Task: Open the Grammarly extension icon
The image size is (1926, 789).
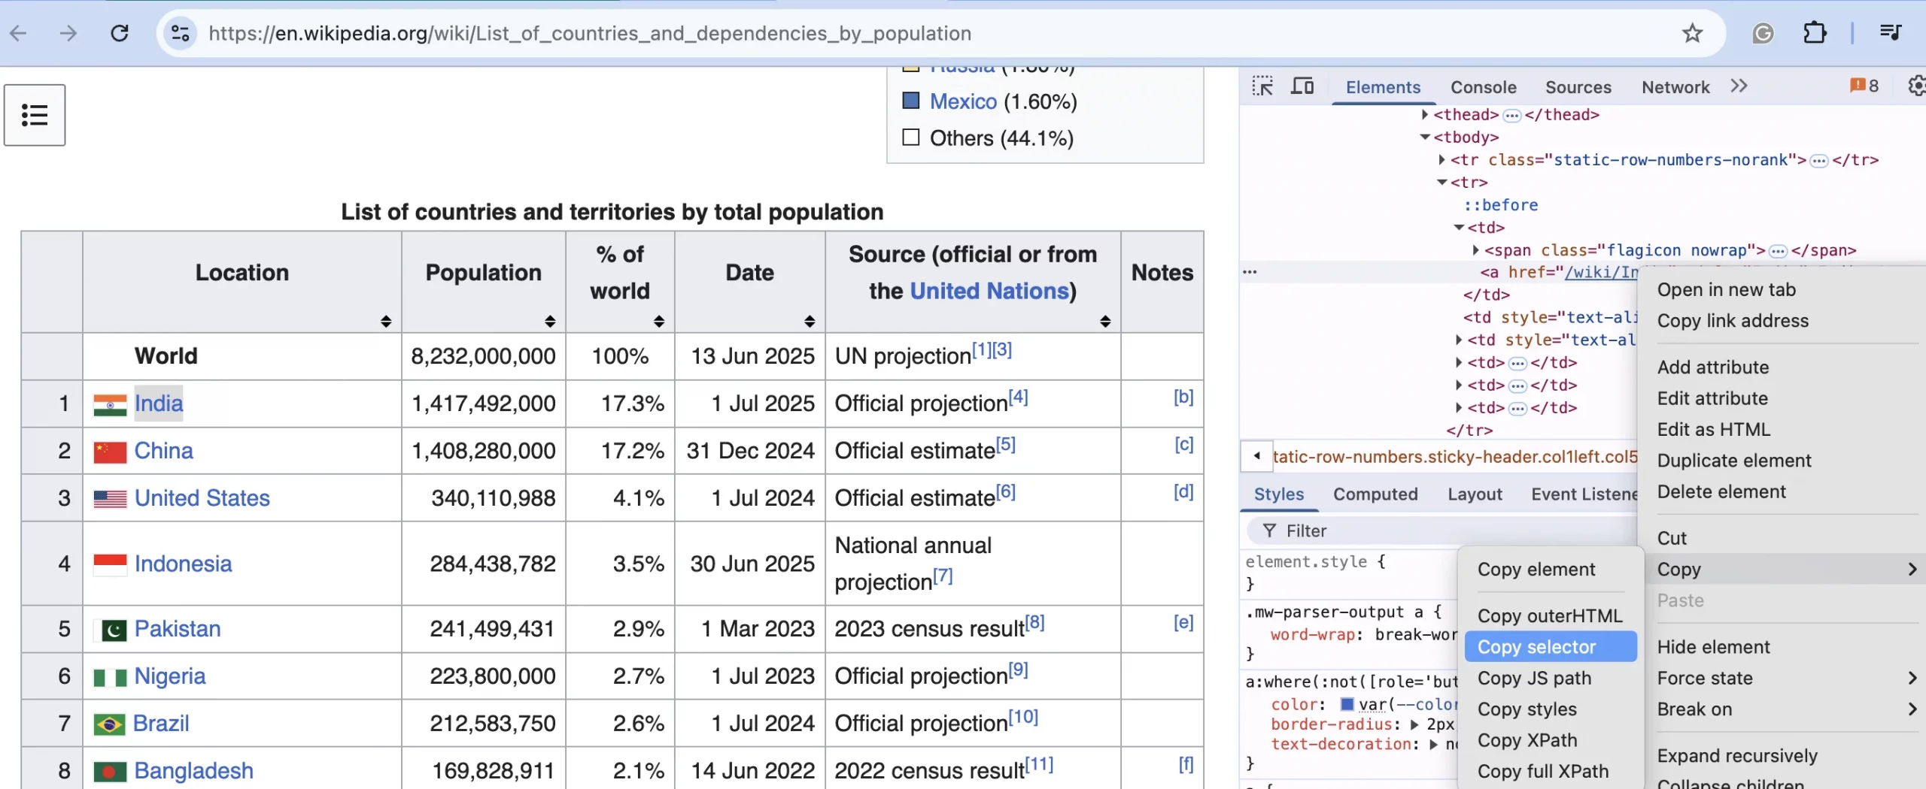Action: coord(1763,33)
